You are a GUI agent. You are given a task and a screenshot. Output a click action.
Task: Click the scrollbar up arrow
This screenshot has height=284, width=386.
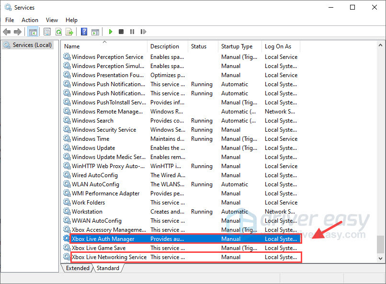pos(380,45)
